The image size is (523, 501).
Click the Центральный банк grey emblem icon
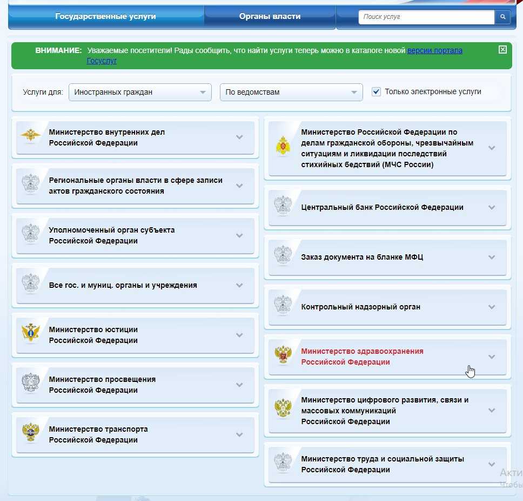point(283,205)
